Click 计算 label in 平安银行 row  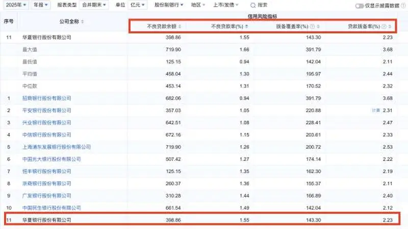pos(376,110)
